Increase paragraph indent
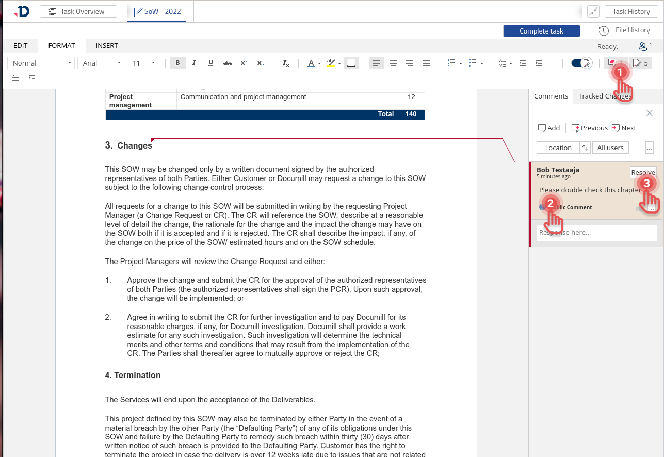 (x=539, y=63)
